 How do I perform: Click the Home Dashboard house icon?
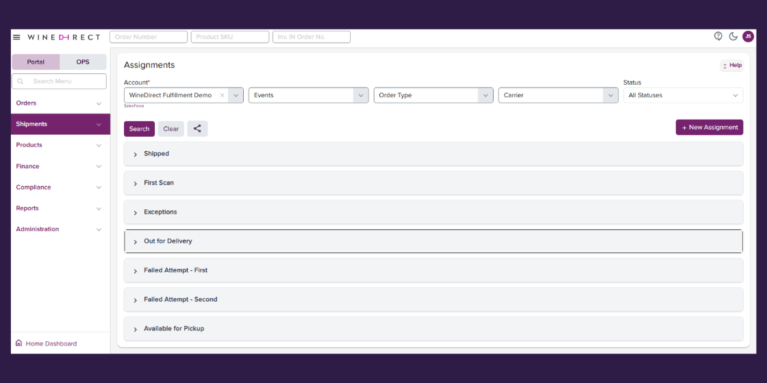pyautogui.click(x=18, y=343)
